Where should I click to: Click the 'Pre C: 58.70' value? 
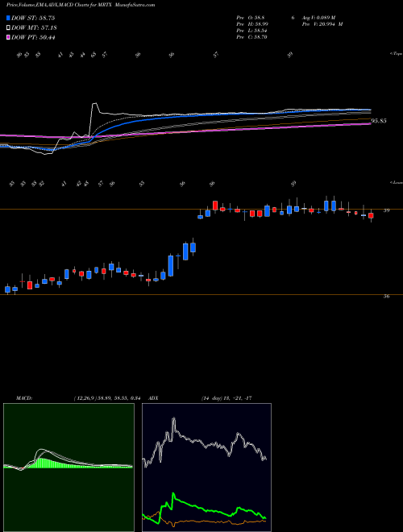coord(252,37)
